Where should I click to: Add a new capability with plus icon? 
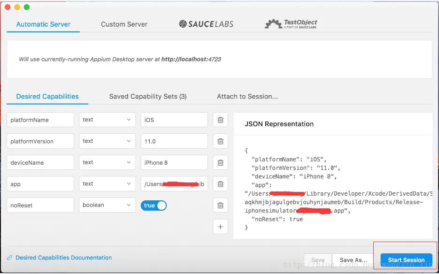[x=220, y=227]
